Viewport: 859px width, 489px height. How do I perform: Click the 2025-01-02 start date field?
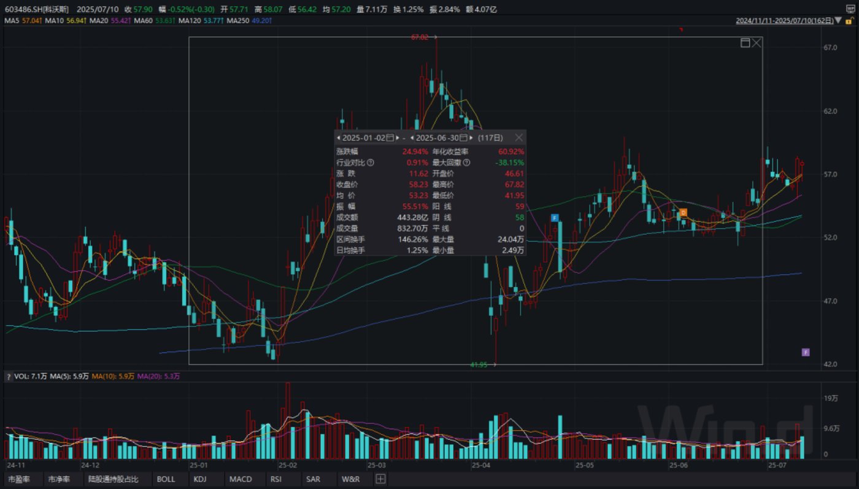coord(363,138)
